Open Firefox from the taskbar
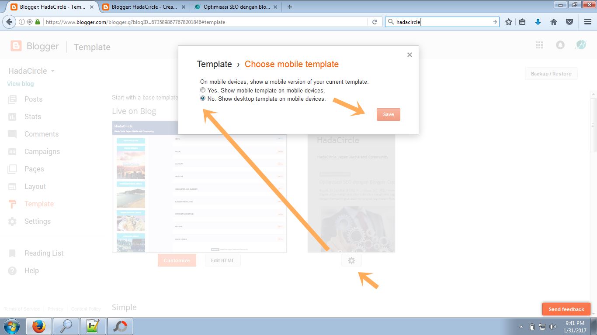 point(39,326)
